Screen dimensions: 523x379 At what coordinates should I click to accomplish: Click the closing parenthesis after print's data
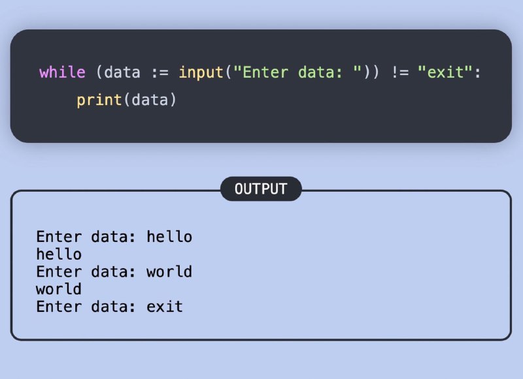coord(173,100)
